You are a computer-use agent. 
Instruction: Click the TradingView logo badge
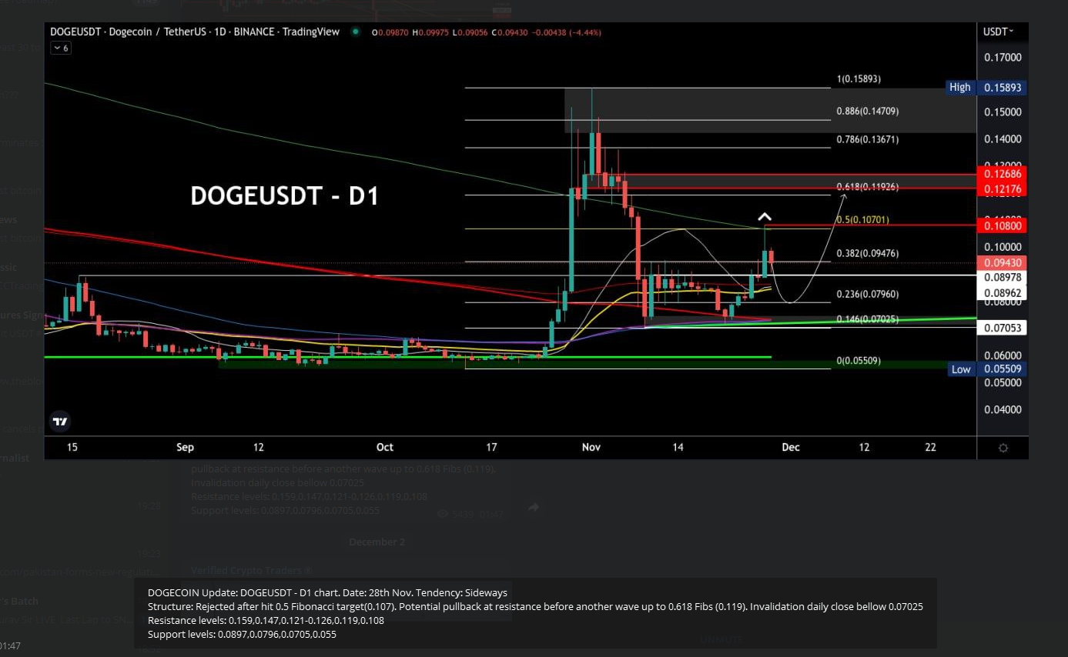pyautogui.click(x=59, y=421)
